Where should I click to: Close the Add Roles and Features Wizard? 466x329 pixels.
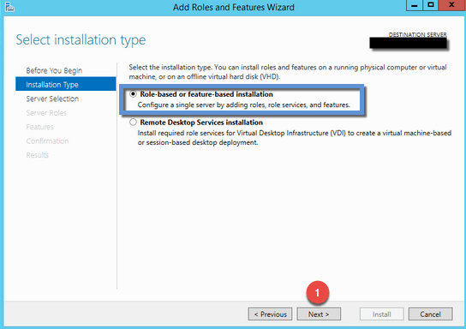pos(452,5)
